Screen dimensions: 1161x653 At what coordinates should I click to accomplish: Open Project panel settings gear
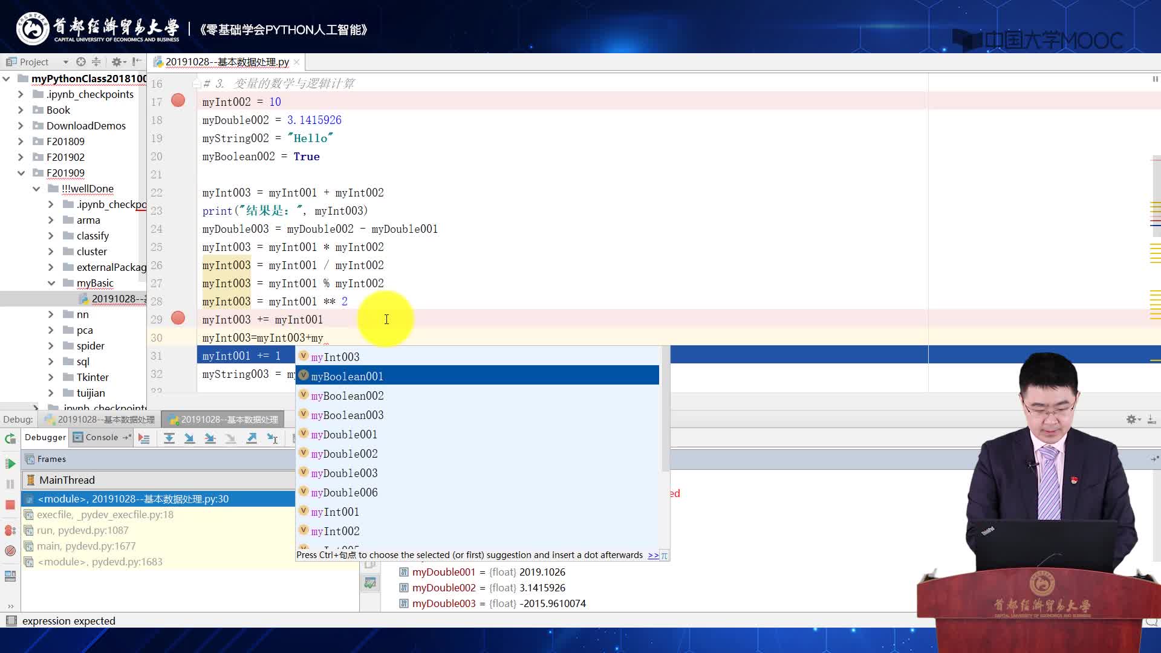tap(117, 62)
